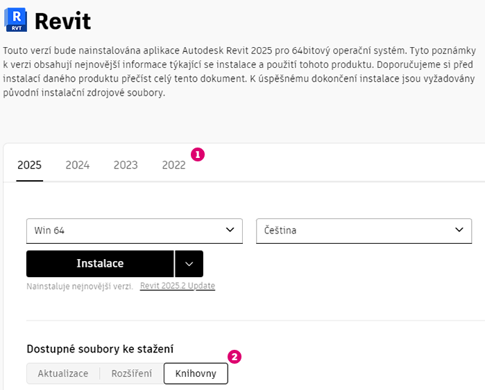Click the pink number 1 badge
Image resolution: width=485 pixels, height=390 pixels.
point(197,154)
